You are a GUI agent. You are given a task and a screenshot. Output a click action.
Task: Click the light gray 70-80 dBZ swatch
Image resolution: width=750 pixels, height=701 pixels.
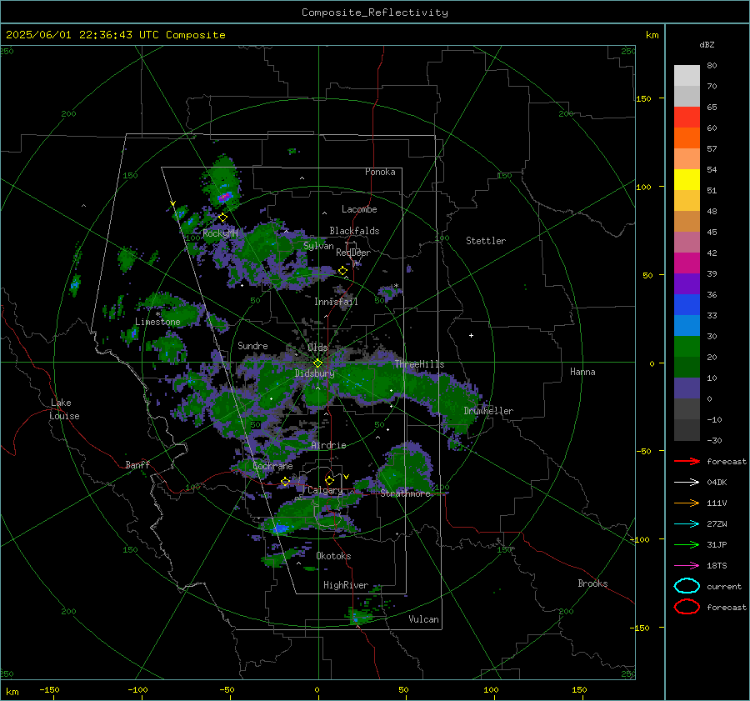687,76
